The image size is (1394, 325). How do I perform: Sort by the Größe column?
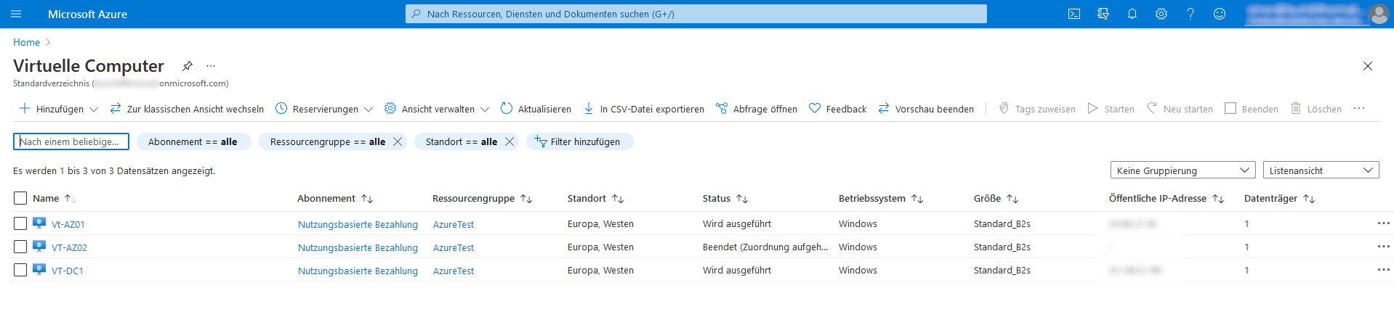(996, 198)
